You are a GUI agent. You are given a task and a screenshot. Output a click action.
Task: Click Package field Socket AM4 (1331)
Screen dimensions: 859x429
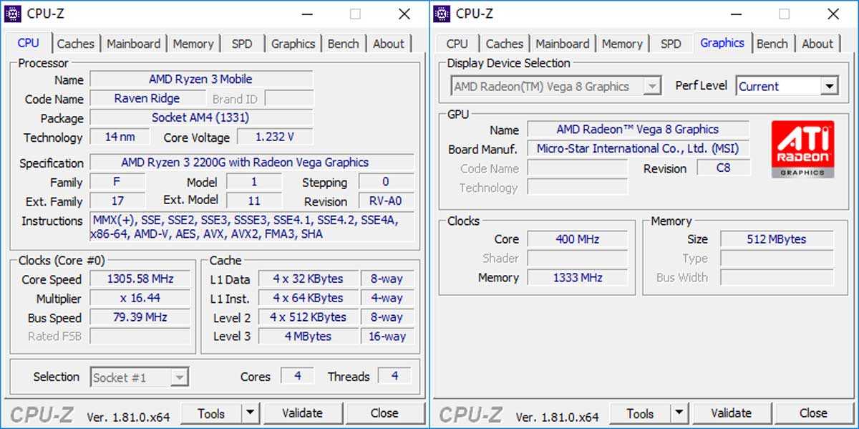coord(201,117)
